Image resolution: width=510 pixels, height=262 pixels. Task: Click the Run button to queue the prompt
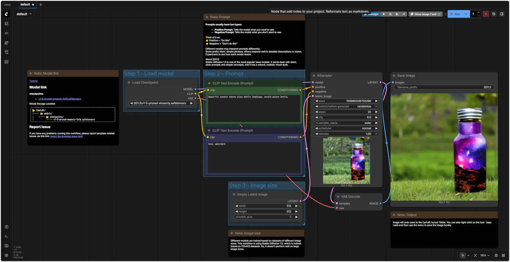(455, 14)
